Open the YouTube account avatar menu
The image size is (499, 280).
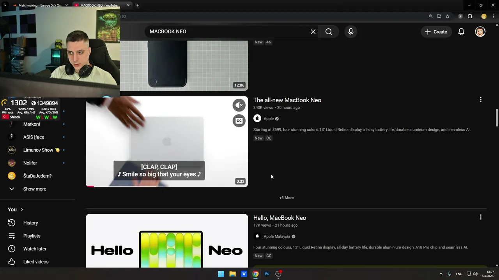480,31
